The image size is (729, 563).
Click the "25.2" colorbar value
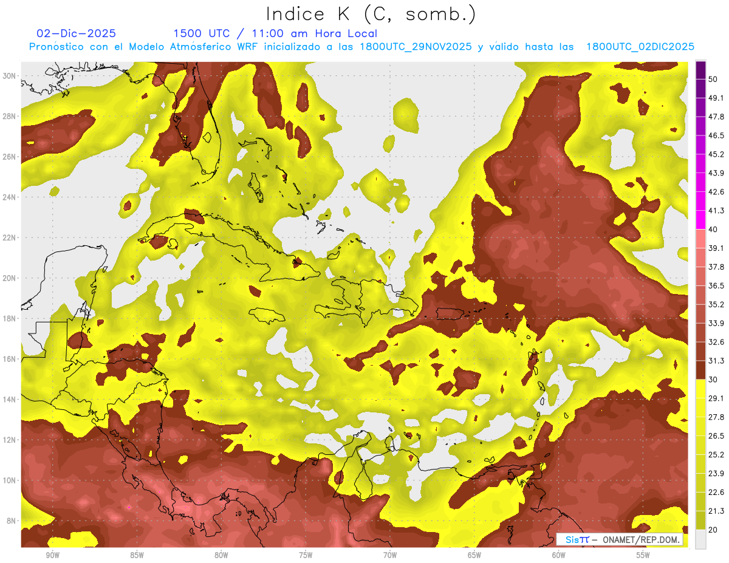click(716, 455)
